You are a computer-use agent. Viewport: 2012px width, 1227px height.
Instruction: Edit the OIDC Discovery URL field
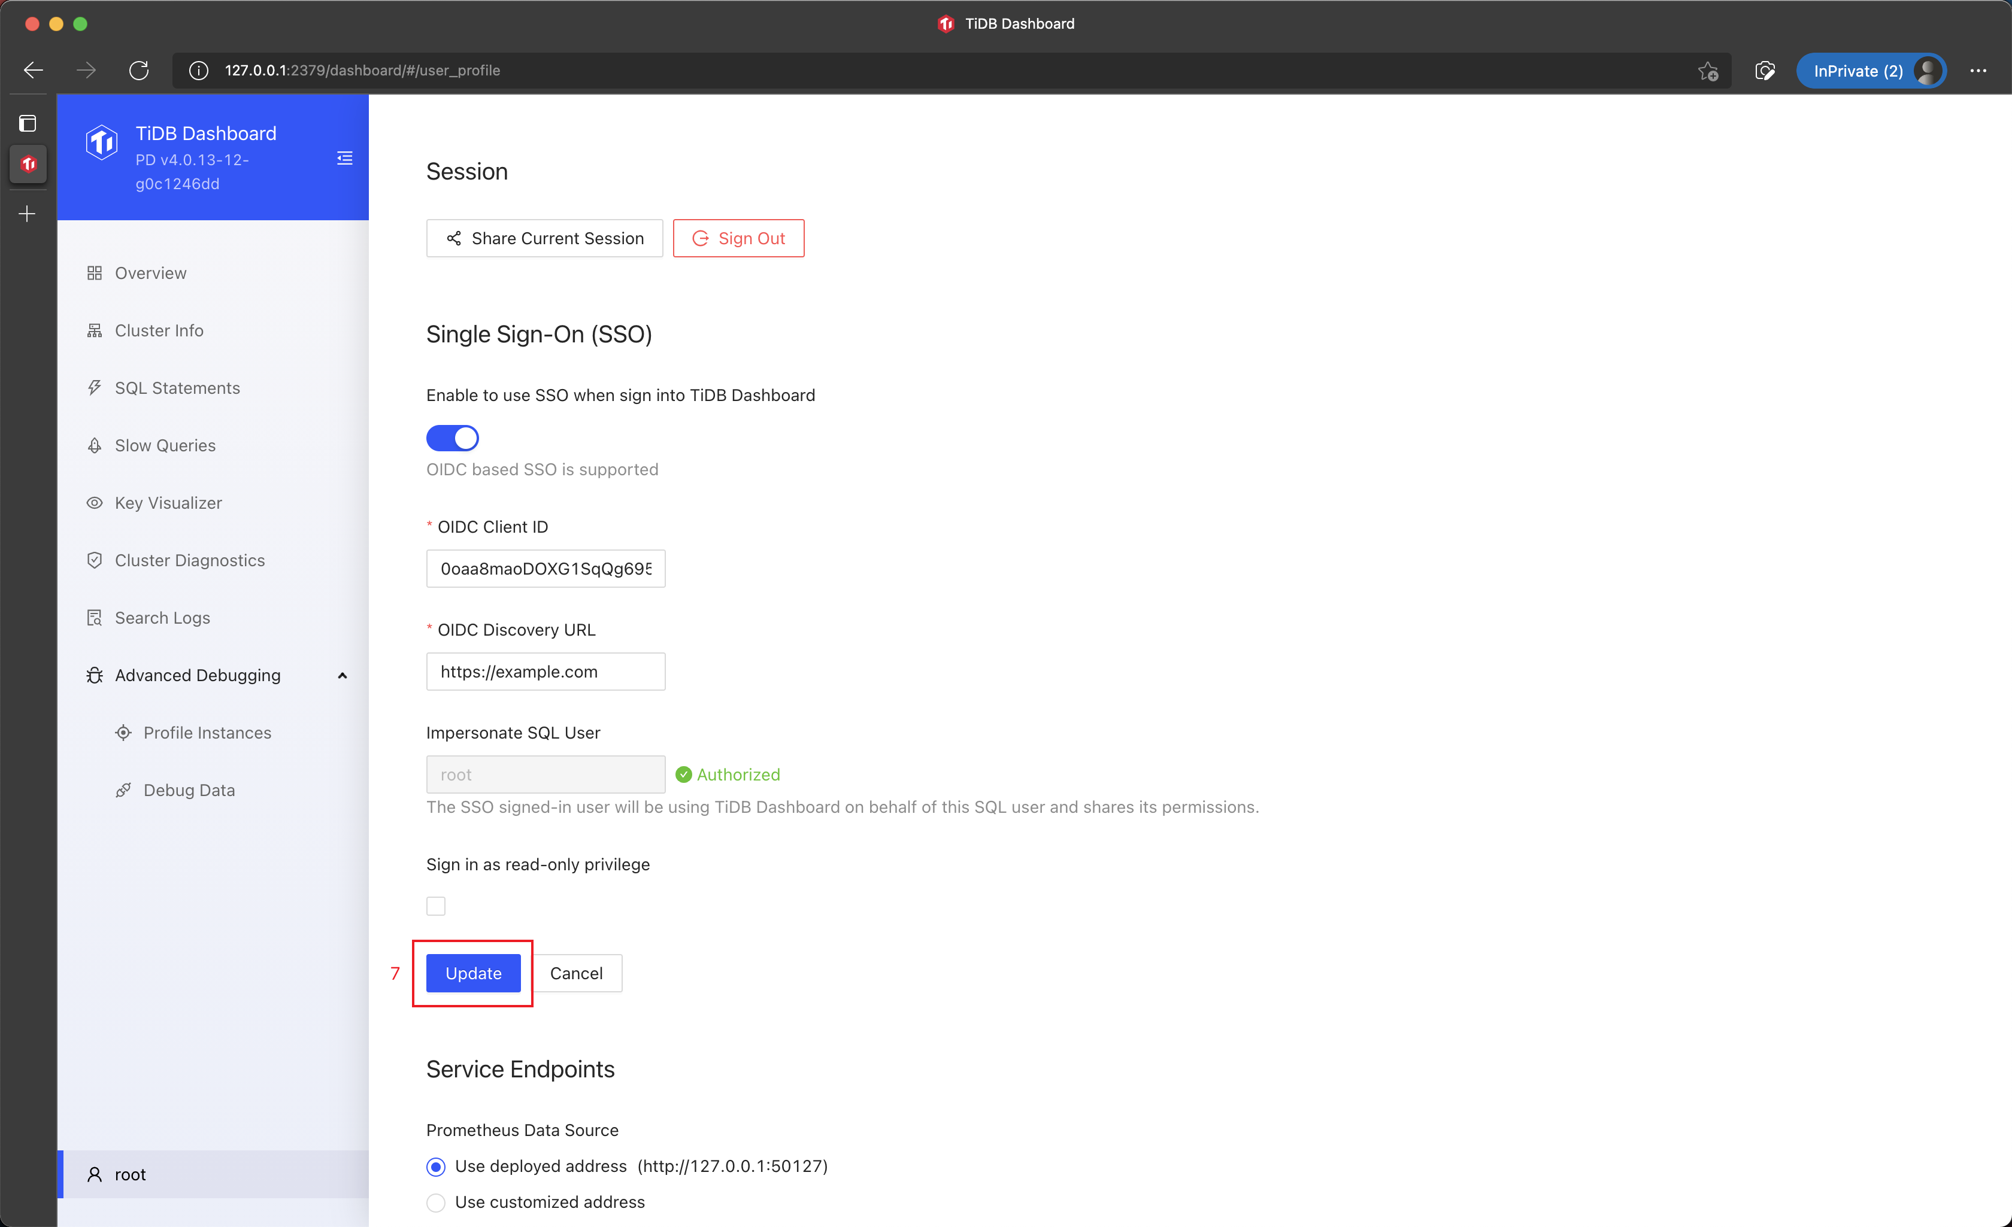546,671
